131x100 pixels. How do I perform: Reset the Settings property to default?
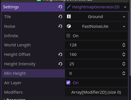click(x=60, y=7)
